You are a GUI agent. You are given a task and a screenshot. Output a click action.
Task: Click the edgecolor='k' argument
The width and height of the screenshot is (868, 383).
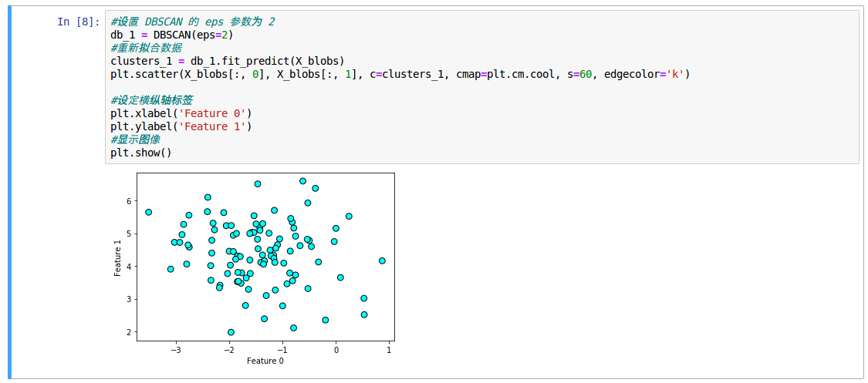click(643, 74)
